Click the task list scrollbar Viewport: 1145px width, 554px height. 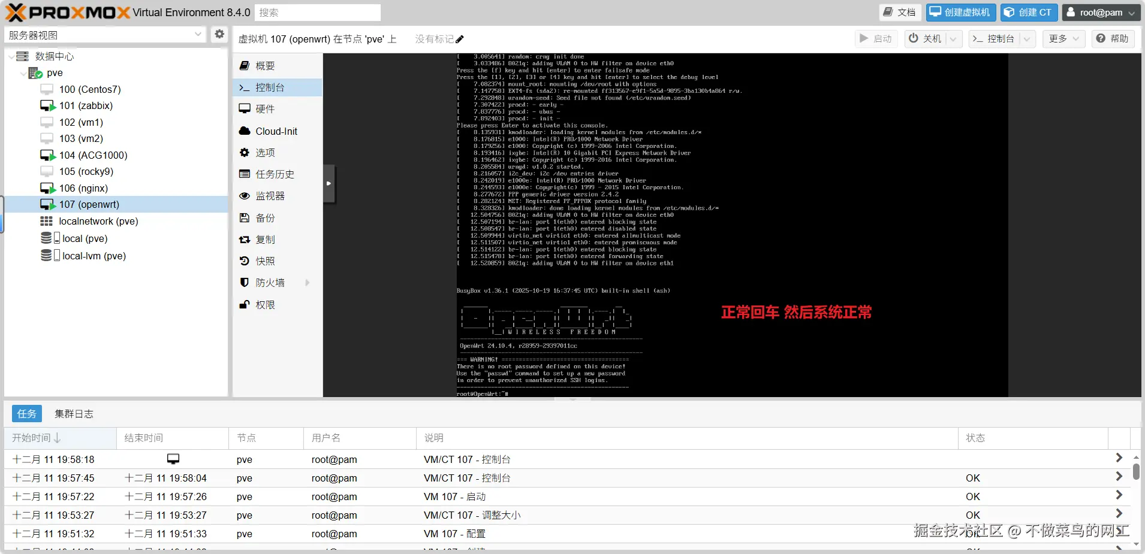pyautogui.click(x=1136, y=471)
